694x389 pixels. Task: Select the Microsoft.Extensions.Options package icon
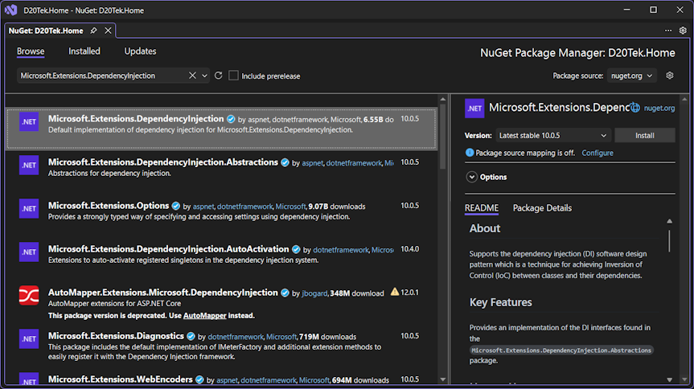click(x=29, y=209)
